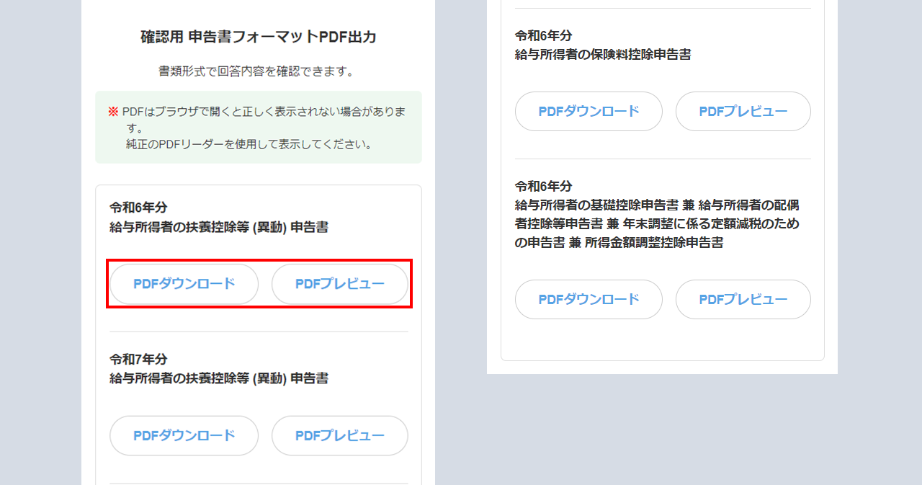Preview PDF for 令和7年分 扶養控除等(異動)申告書

(340, 435)
